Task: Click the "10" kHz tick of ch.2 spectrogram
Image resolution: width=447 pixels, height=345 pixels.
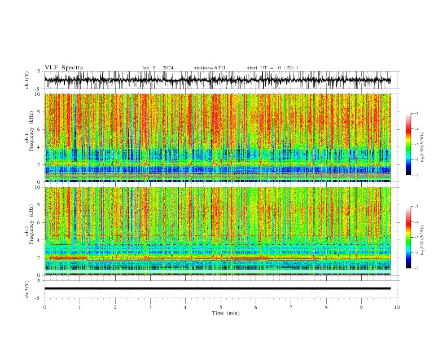Action: pyautogui.click(x=38, y=187)
